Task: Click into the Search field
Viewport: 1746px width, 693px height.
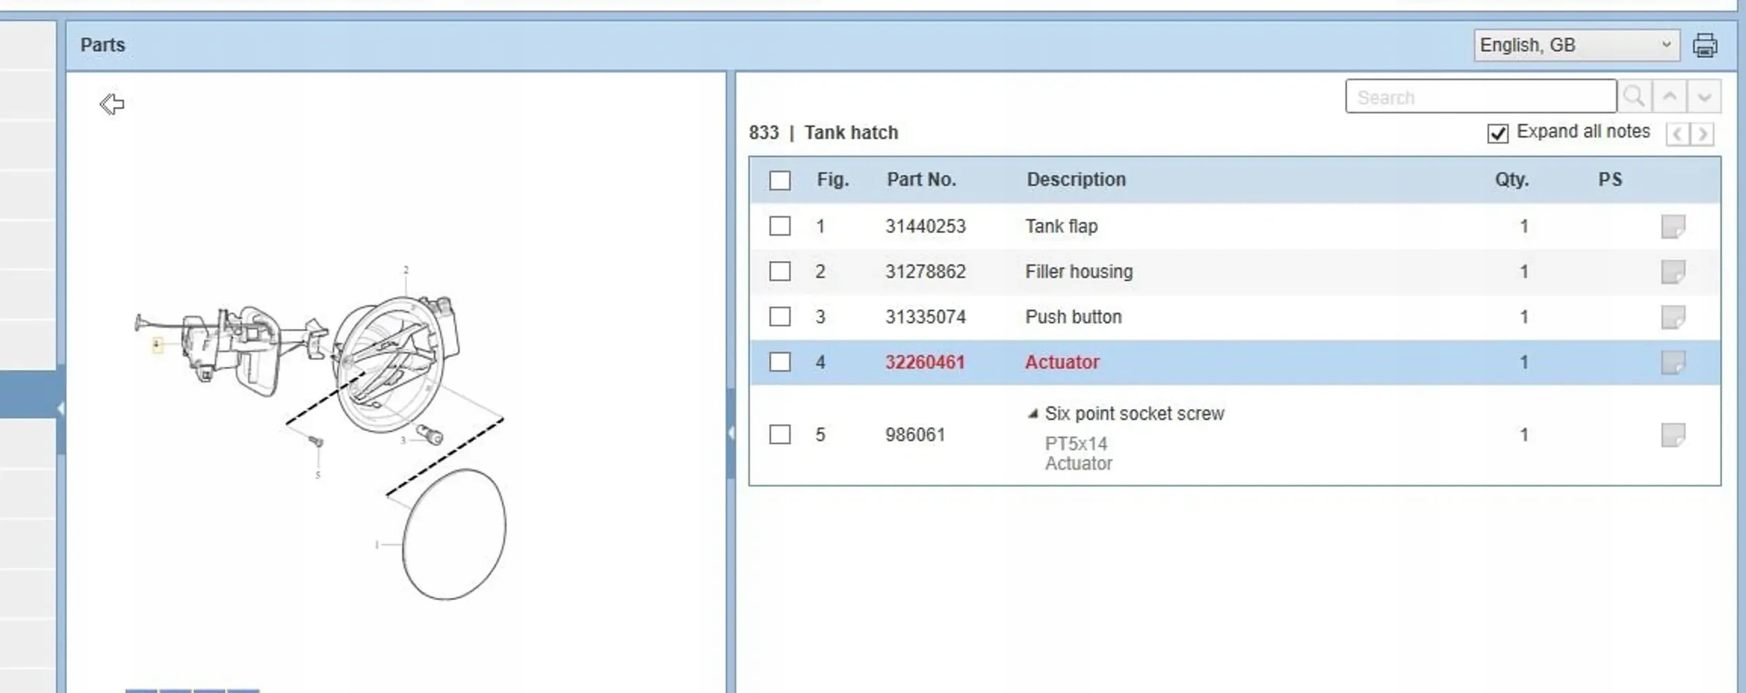Action: click(x=1481, y=96)
